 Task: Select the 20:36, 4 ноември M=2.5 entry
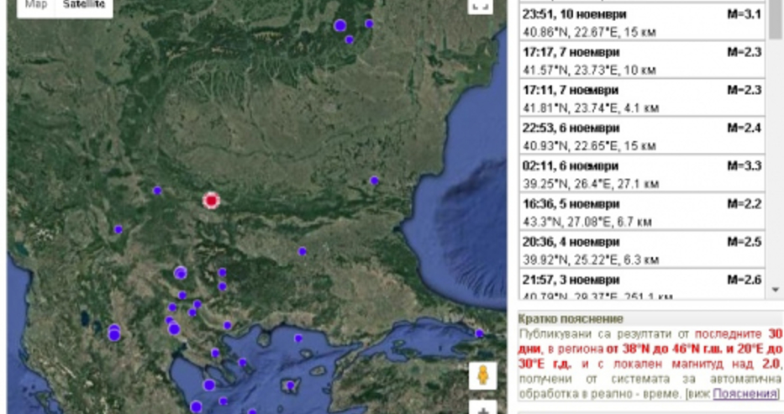(643, 249)
